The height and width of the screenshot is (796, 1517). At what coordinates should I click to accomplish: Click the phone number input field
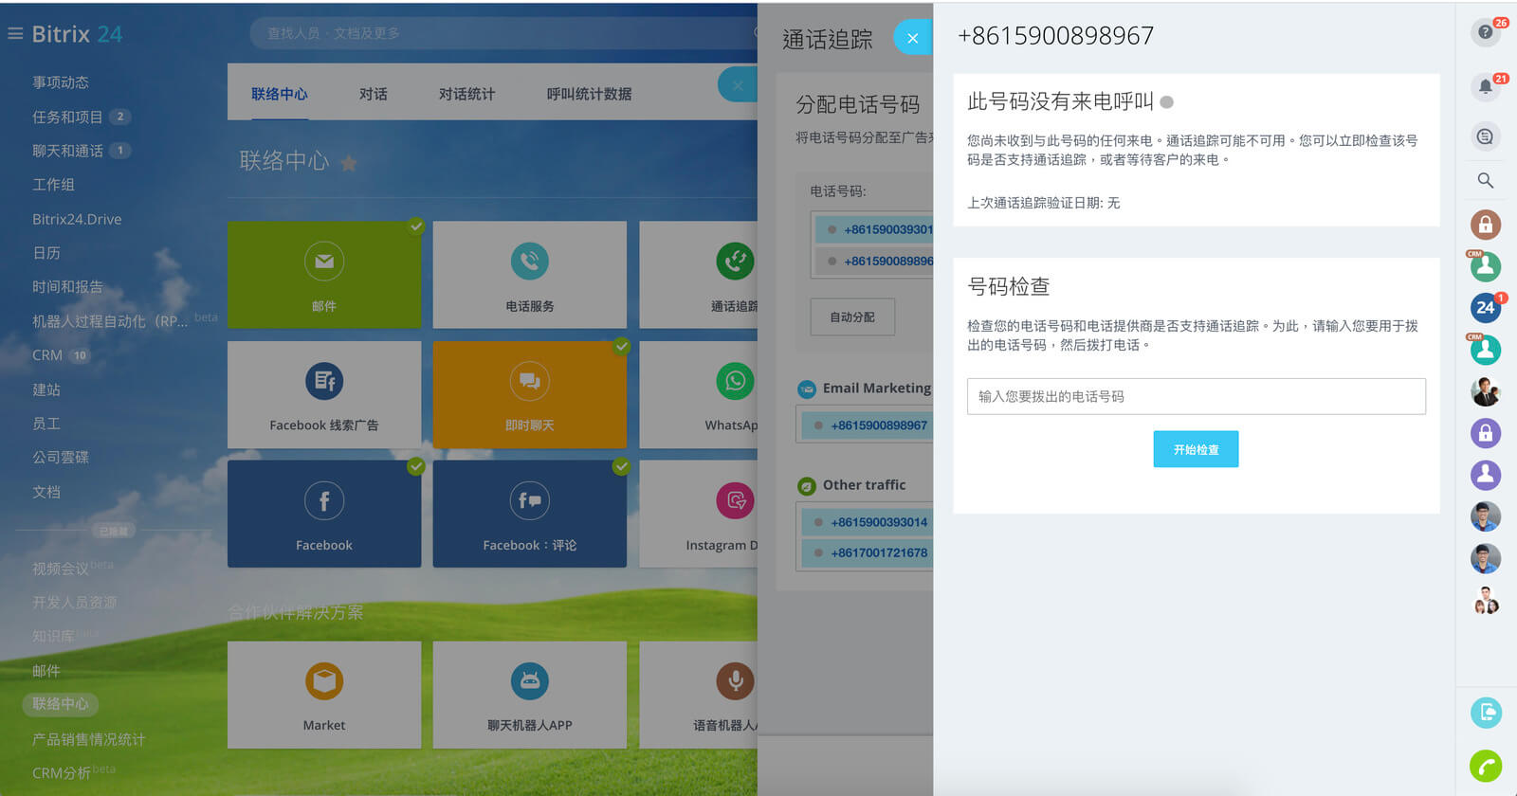pos(1196,396)
